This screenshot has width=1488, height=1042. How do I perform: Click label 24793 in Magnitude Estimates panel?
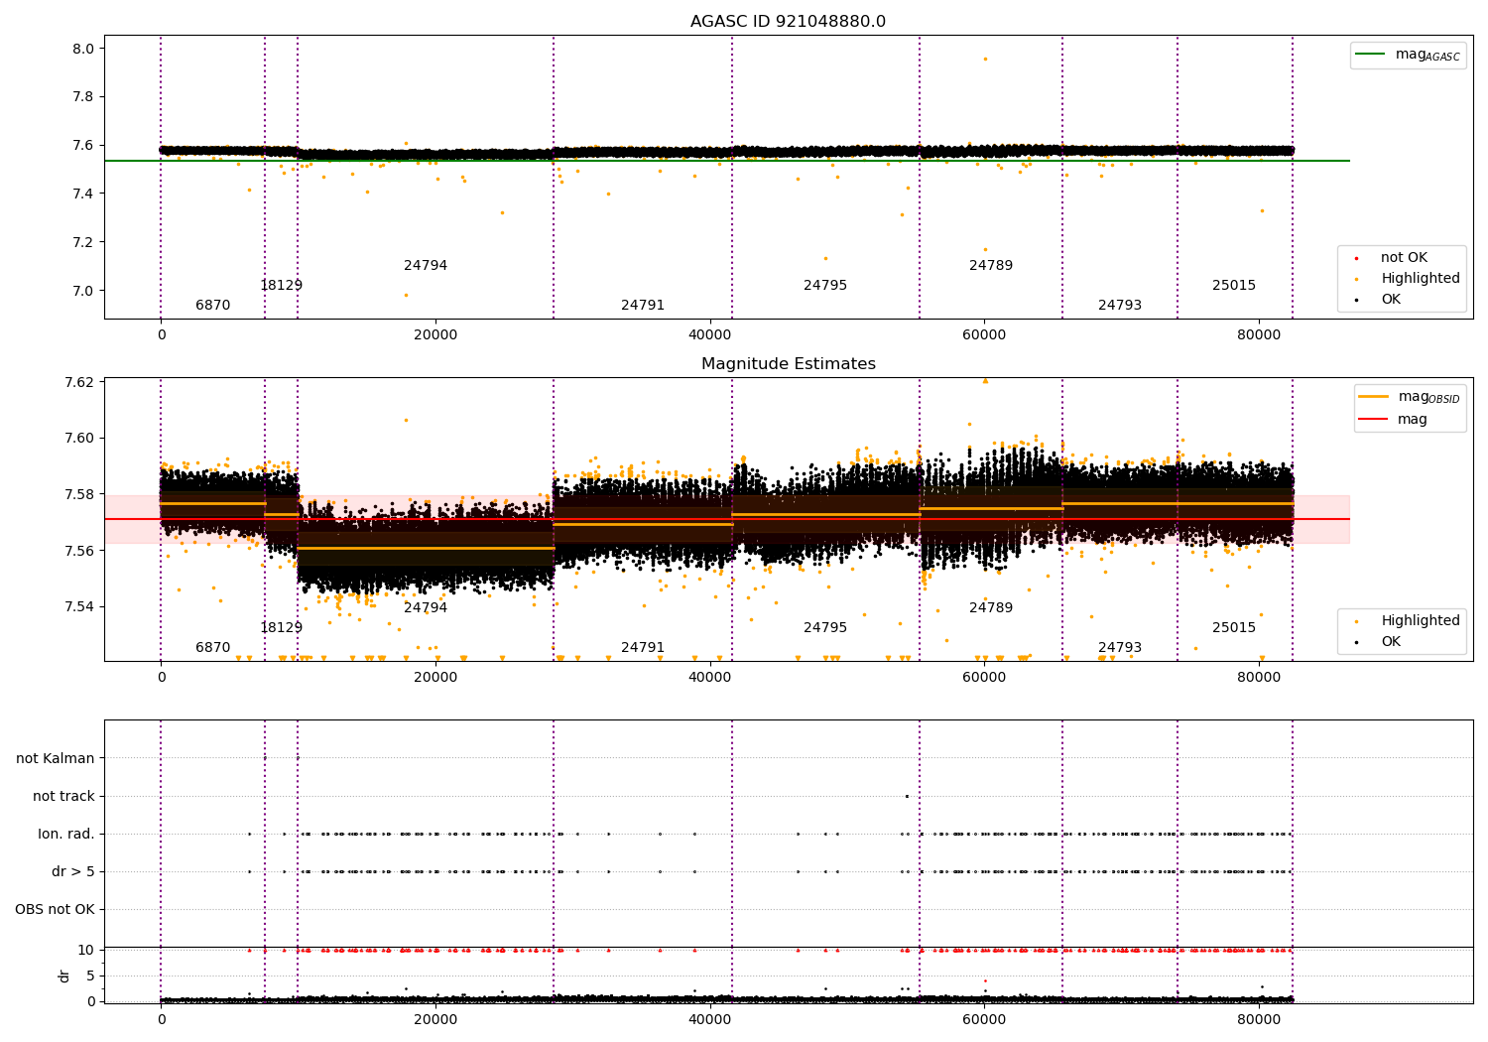(1120, 648)
